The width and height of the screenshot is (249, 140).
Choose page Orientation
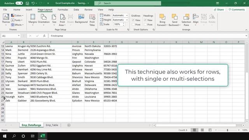(x=44, y=20)
